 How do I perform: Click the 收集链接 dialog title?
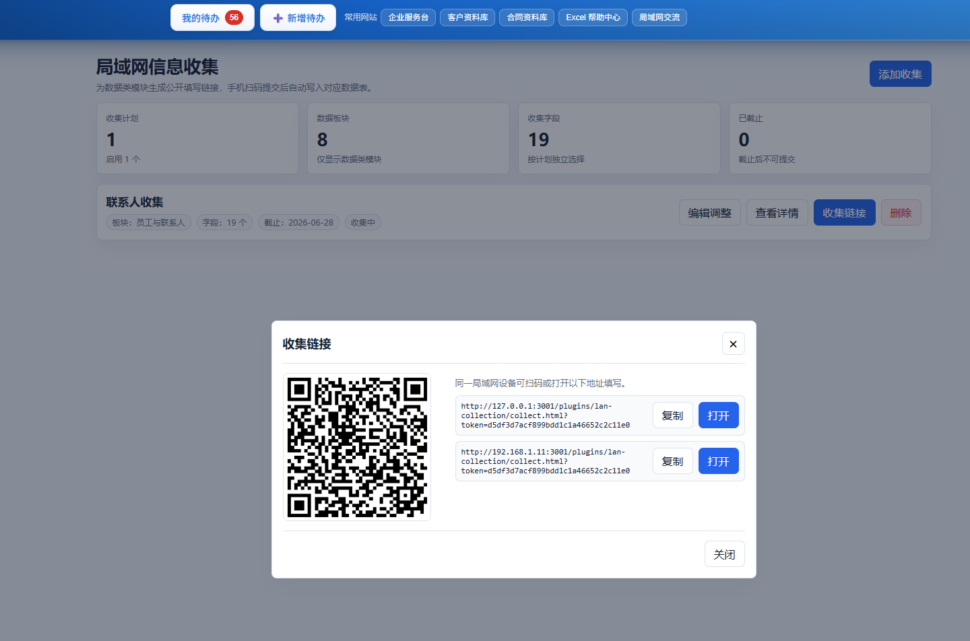coord(307,343)
